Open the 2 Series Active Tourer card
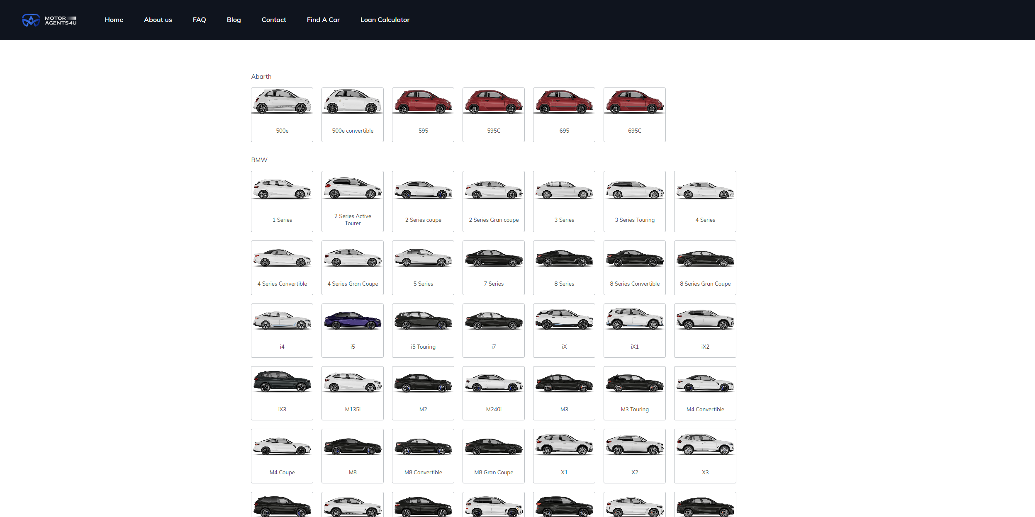 coord(353,201)
